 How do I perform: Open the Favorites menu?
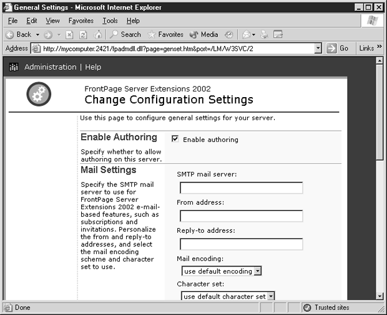pyautogui.click(x=81, y=21)
